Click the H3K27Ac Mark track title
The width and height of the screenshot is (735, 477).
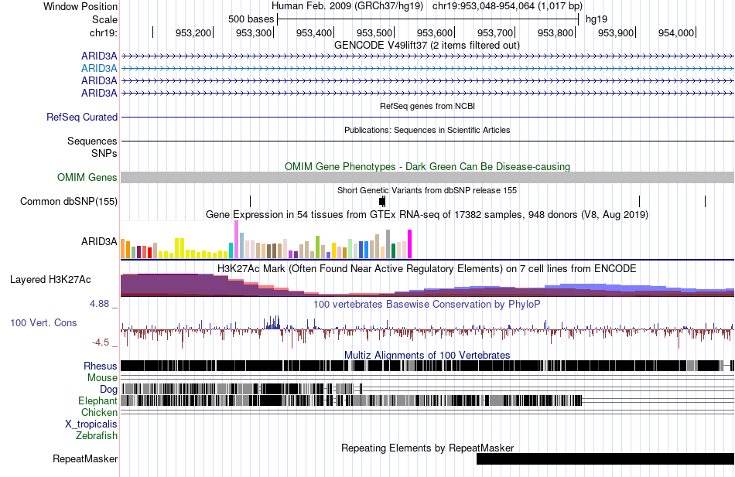pyautogui.click(x=427, y=269)
